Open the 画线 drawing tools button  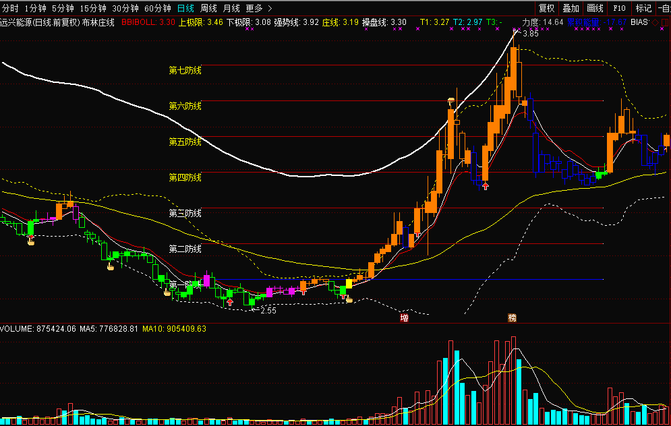pos(595,8)
